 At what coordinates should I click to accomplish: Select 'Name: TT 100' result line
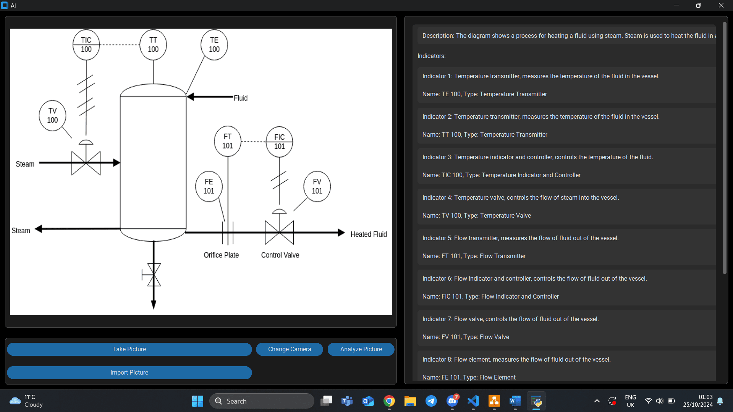[485, 134]
